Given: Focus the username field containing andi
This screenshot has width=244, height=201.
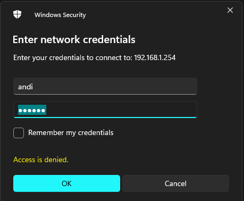Looking at the screenshot, I should point(105,86).
